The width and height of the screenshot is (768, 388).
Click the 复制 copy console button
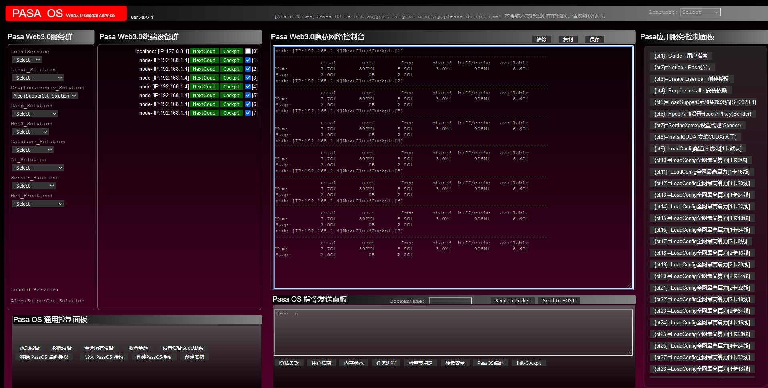click(568, 39)
